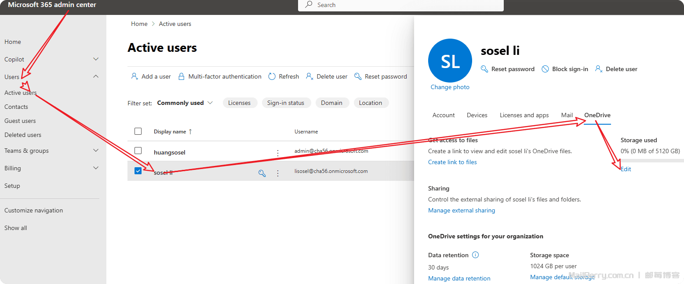Select the huangsosel row checkbox
The height and width of the screenshot is (284, 684).
pyautogui.click(x=138, y=151)
